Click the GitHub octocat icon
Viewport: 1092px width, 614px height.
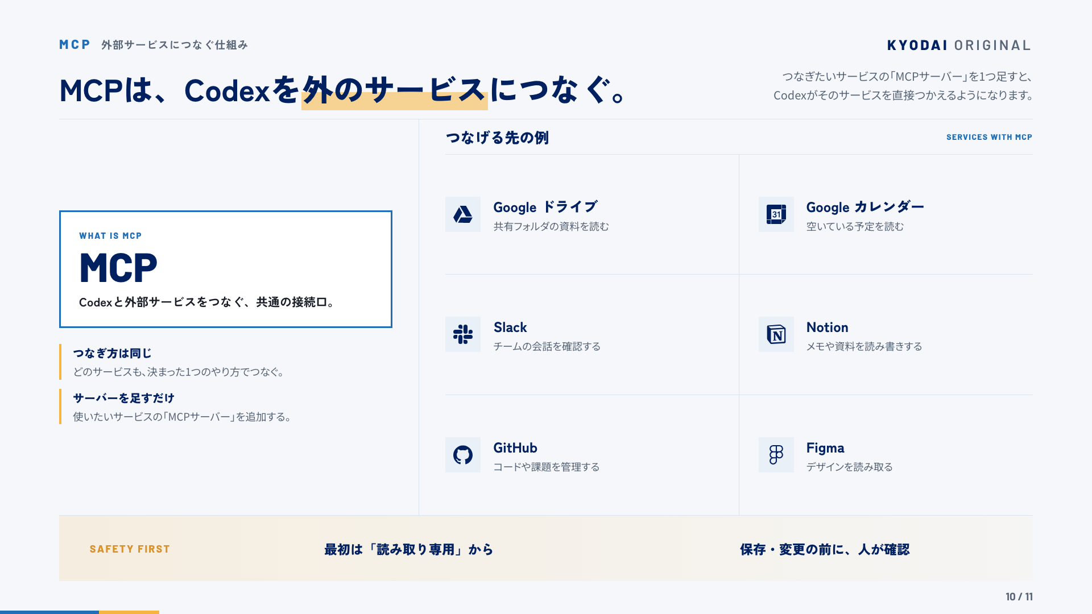click(463, 455)
